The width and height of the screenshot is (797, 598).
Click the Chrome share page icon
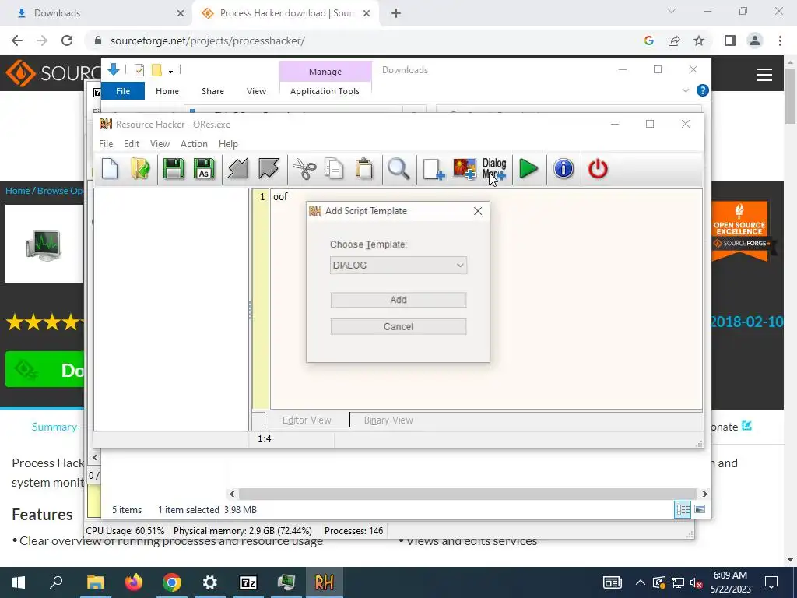pyautogui.click(x=674, y=40)
